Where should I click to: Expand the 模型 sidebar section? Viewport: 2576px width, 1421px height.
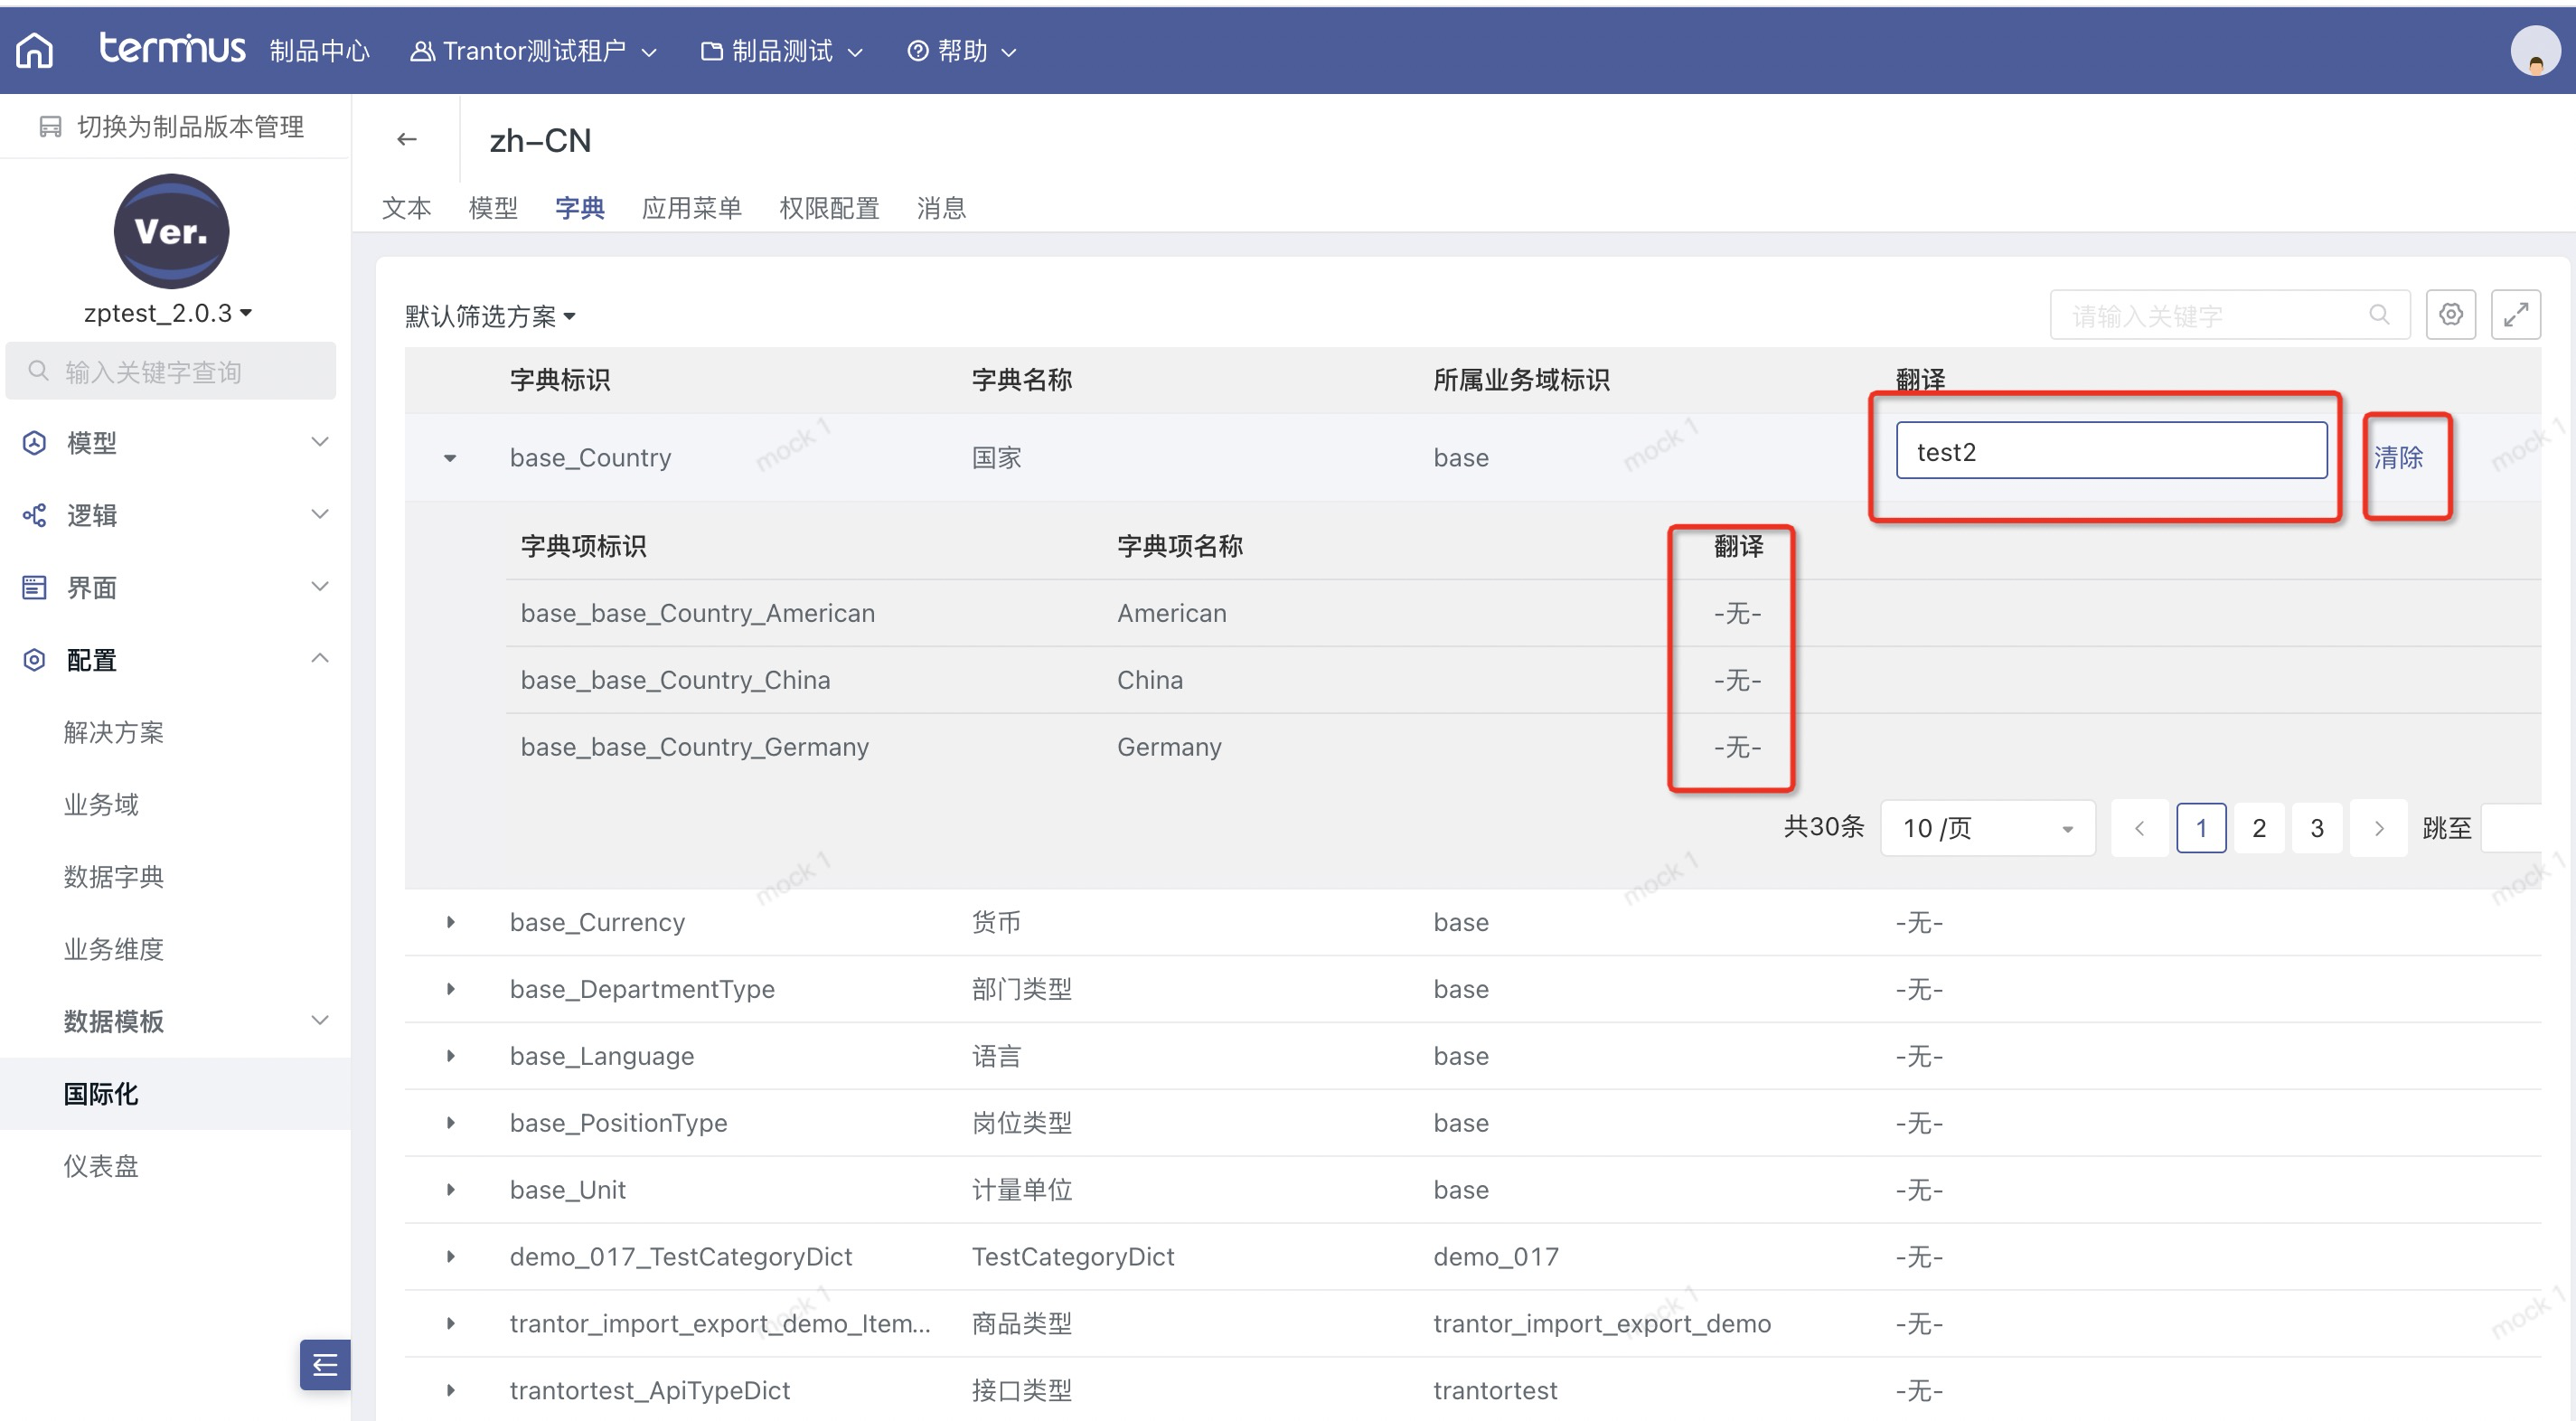coord(320,441)
